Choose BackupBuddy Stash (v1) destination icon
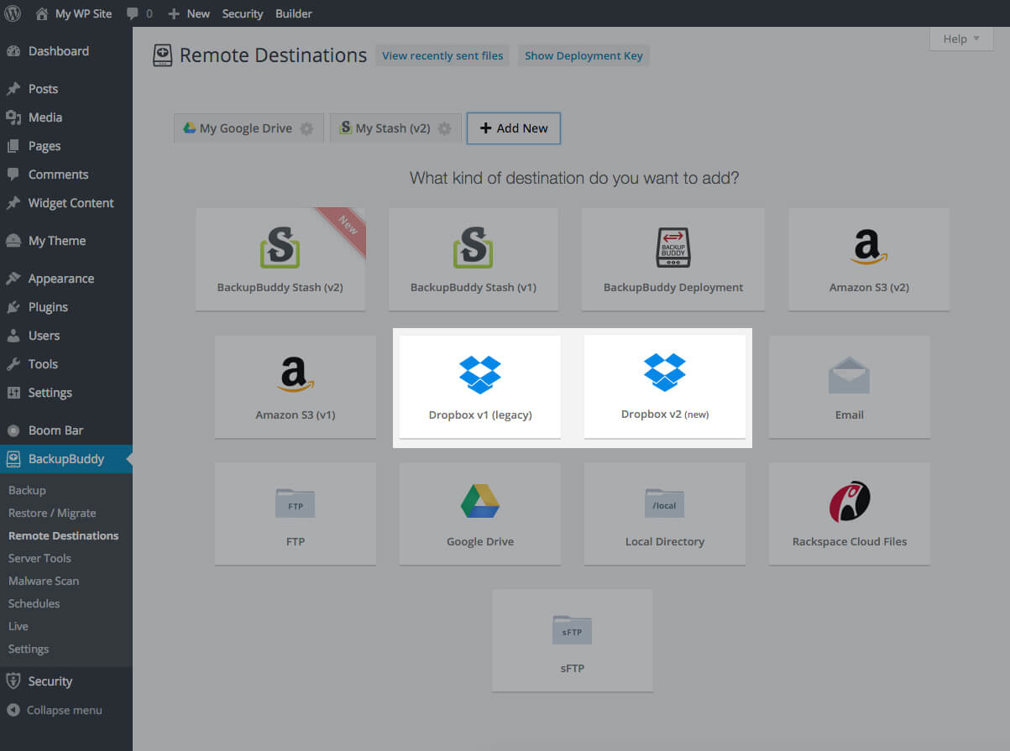 (x=474, y=247)
